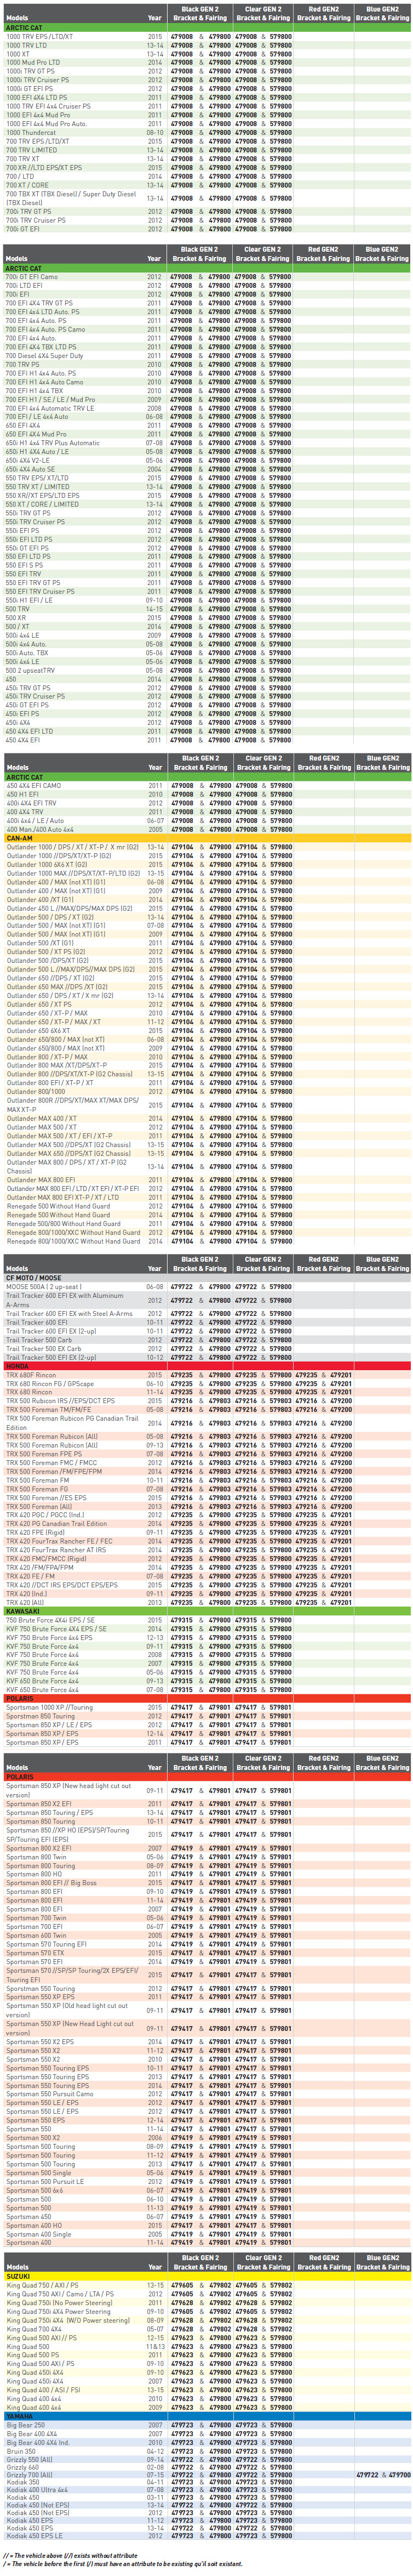Viewport: 413px width, 2576px height.
Task: Click the CF MOTO / MOOSE section header
Action: click(206, 1278)
